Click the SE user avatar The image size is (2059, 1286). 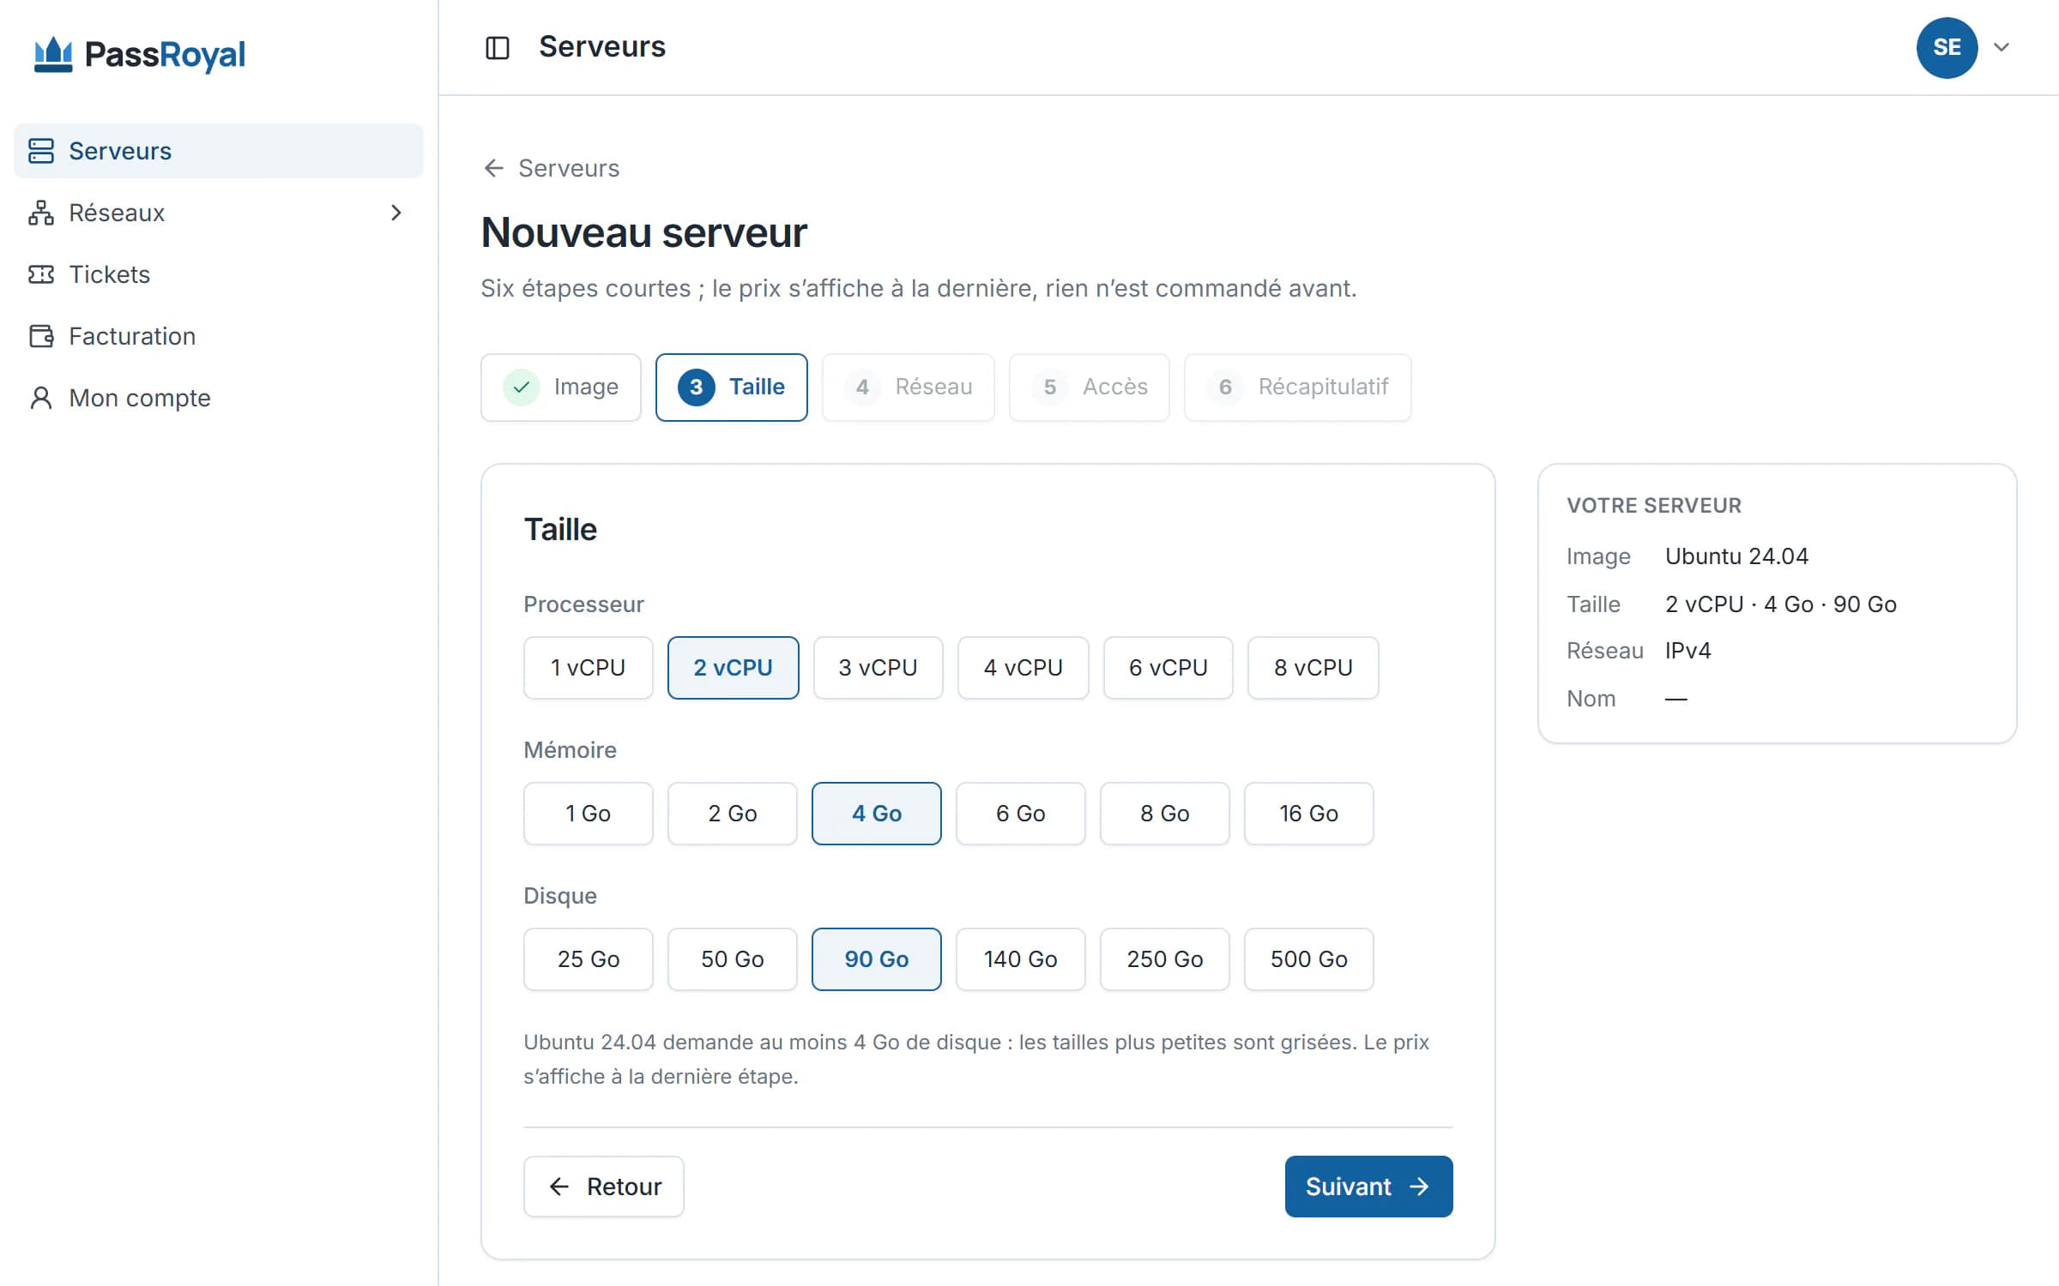tap(1947, 47)
